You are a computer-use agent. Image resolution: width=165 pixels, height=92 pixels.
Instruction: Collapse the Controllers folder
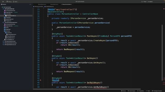click(x=4, y=14)
